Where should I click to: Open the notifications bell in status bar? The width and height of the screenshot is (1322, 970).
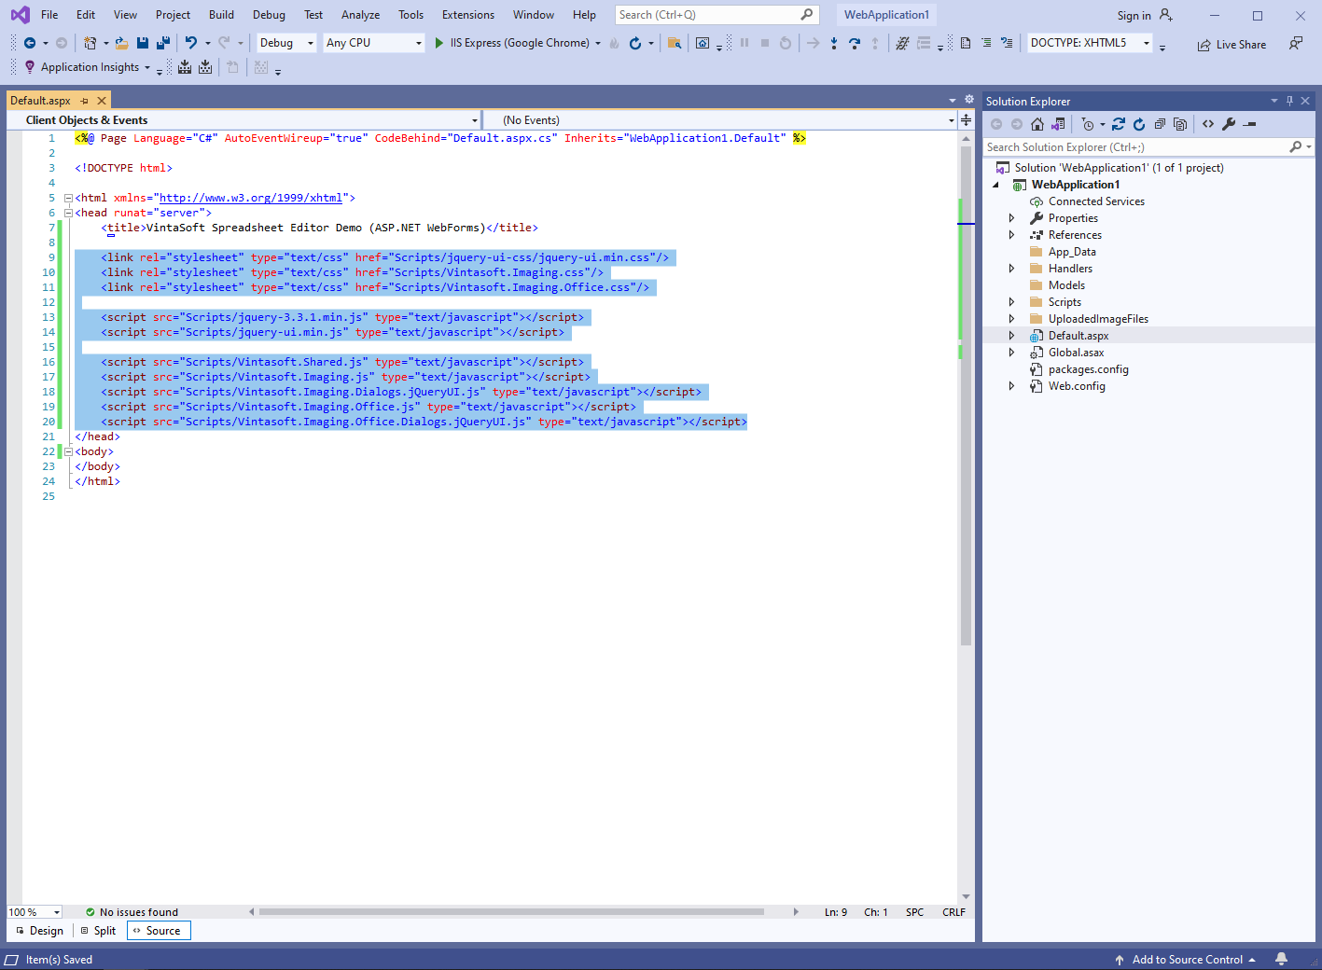[x=1282, y=959]
